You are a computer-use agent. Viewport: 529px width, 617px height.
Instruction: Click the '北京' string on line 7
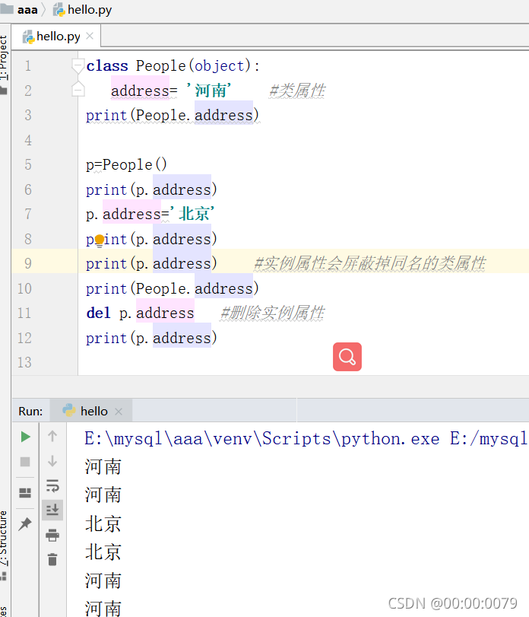(192, 214)
